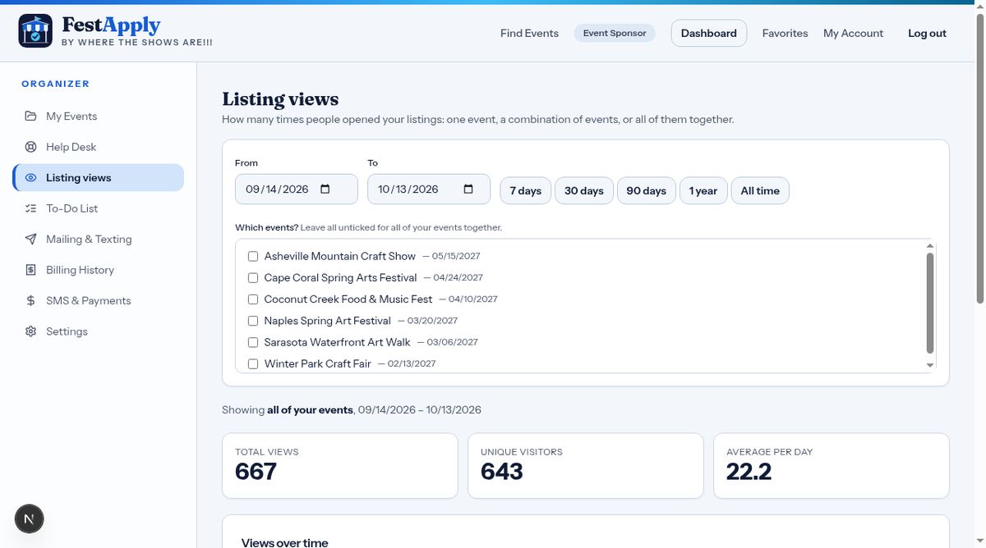Open Billing History in the sidebar

[x=99, y=270]
